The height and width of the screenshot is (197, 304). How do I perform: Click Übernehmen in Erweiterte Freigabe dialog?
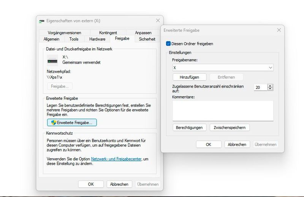265,145
